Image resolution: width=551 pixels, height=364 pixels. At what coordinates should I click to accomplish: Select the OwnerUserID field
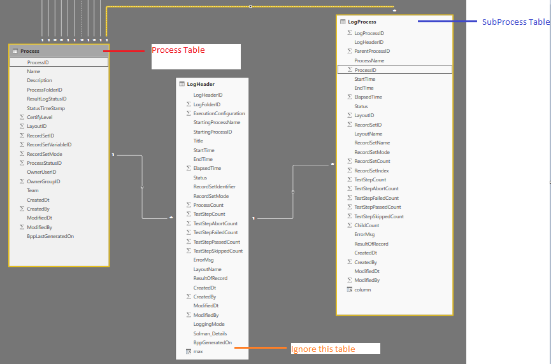pyautogui.click(x=41, y=172)
